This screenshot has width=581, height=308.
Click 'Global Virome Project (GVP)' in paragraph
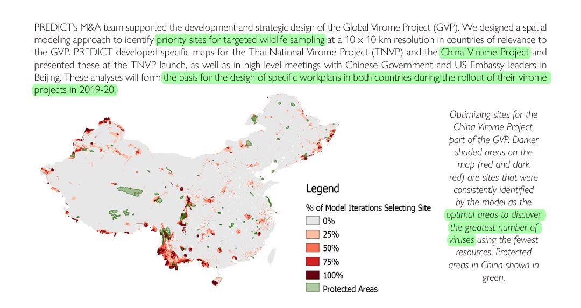coord(401,27)
